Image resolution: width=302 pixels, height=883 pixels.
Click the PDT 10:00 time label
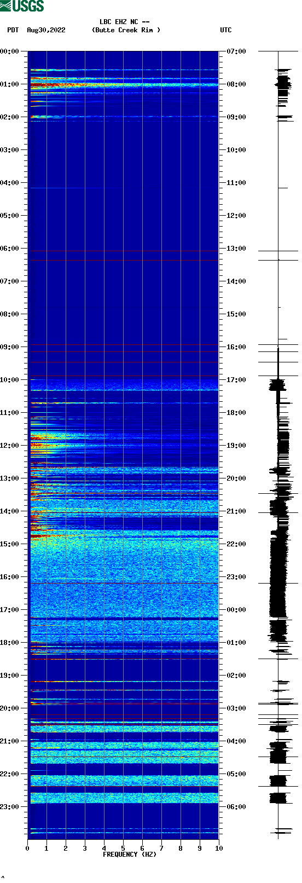pyautogui.click(x=10, y=380)
